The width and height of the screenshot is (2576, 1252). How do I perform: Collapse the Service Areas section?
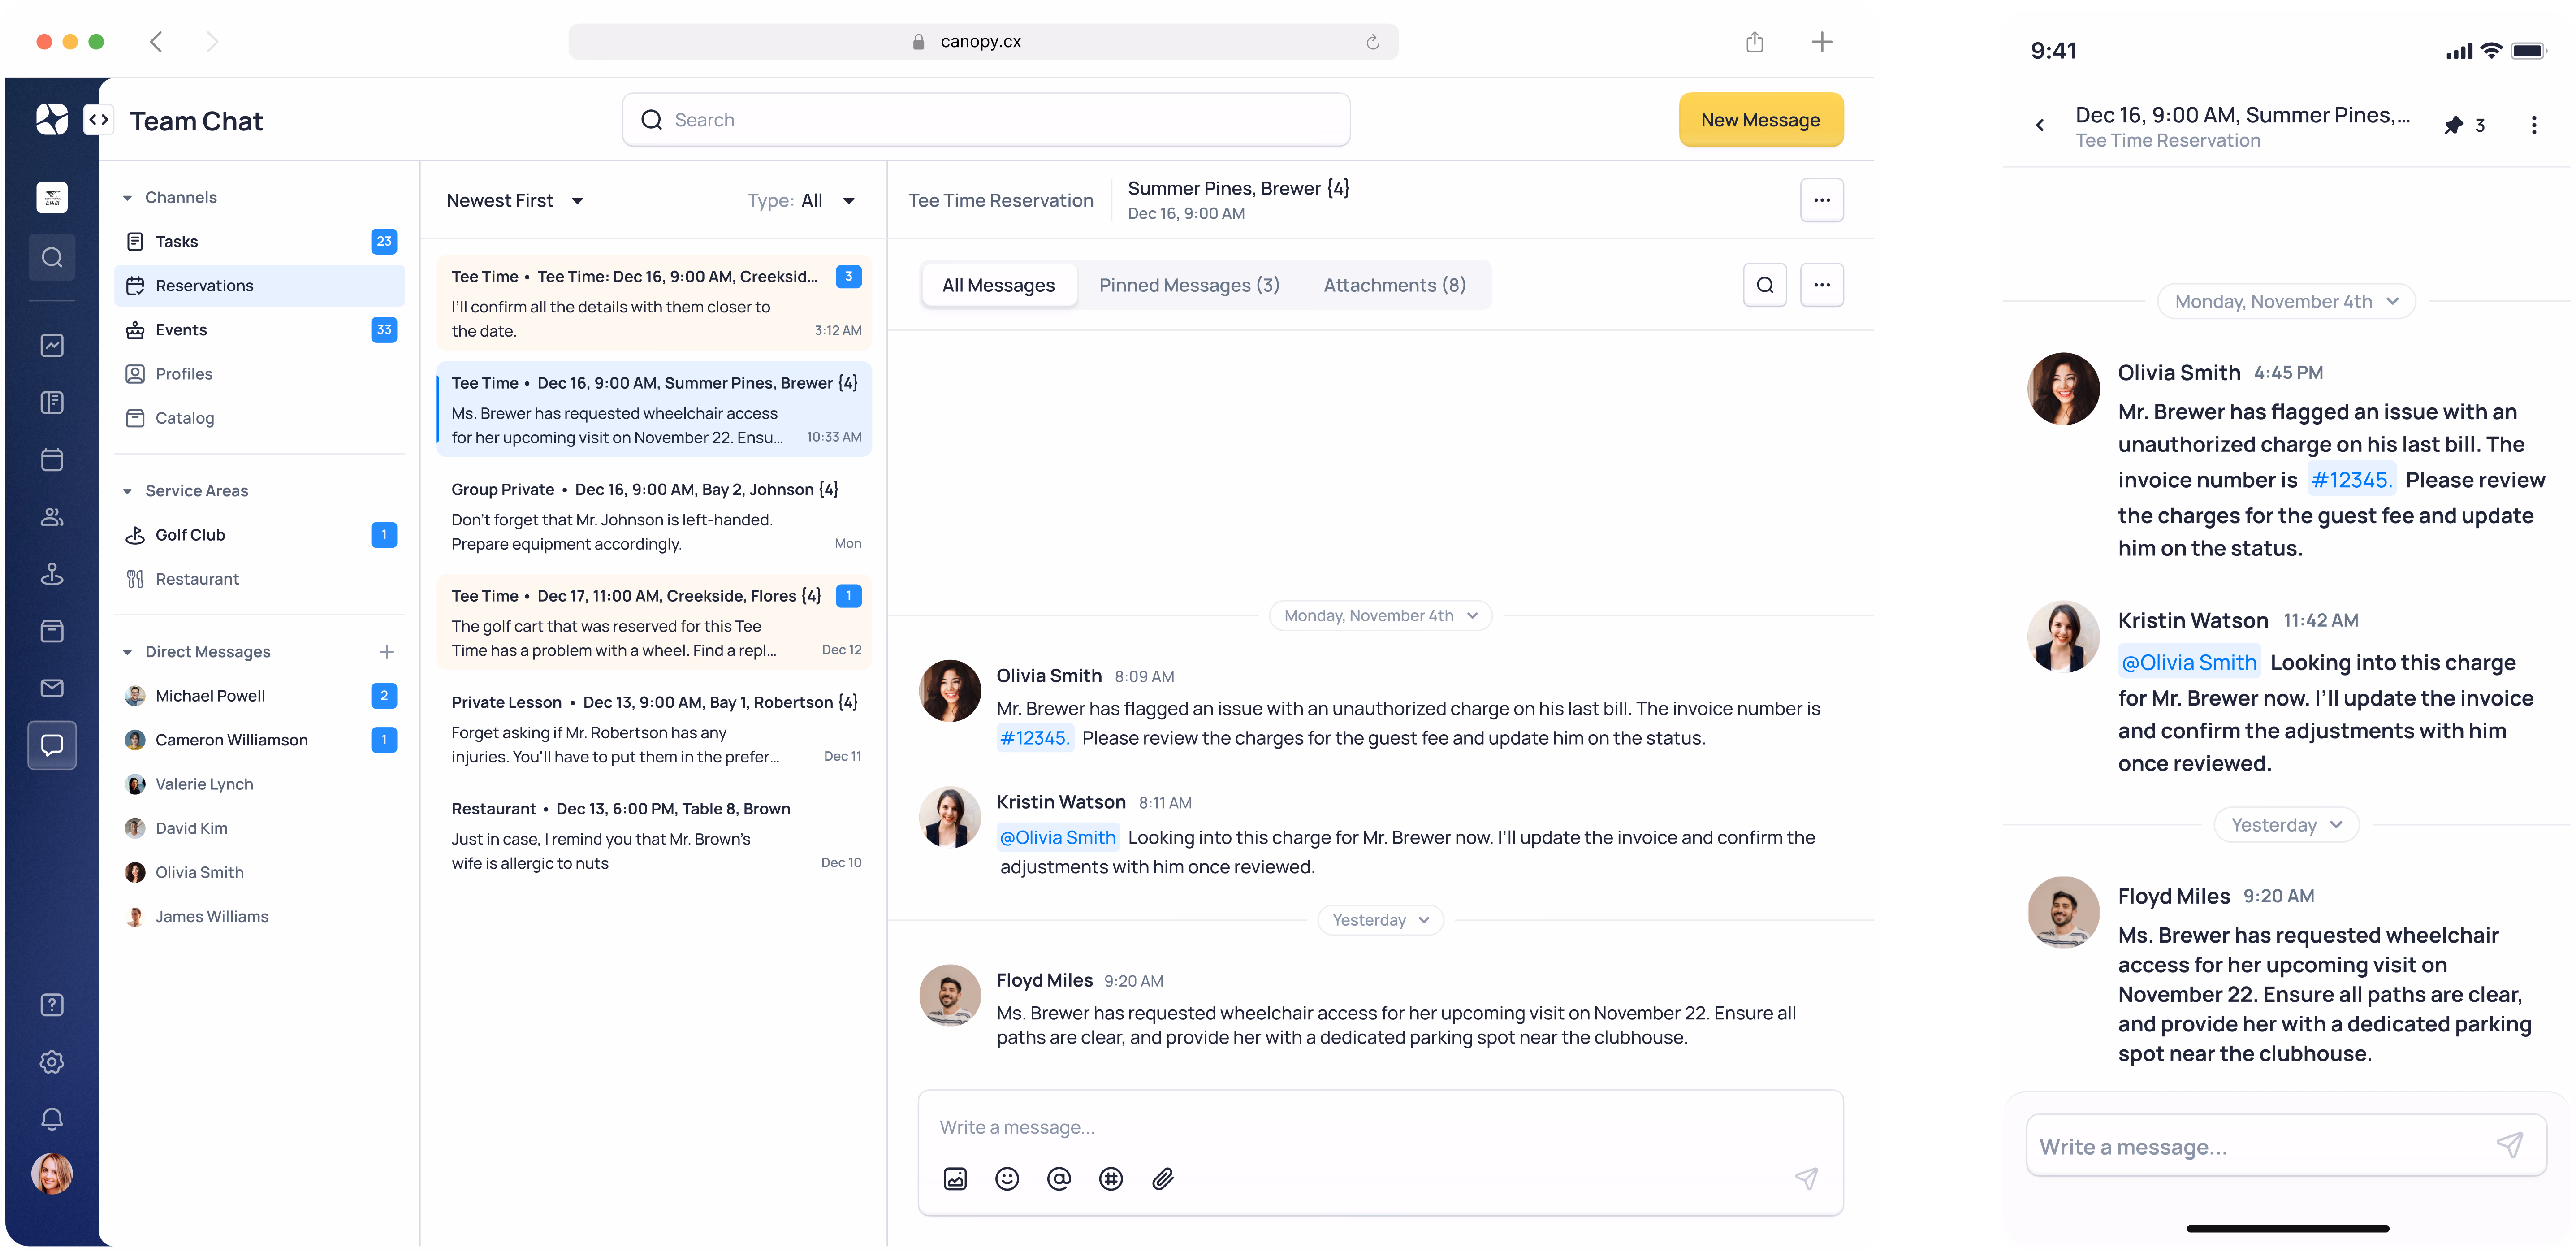[x=127, y=491]
